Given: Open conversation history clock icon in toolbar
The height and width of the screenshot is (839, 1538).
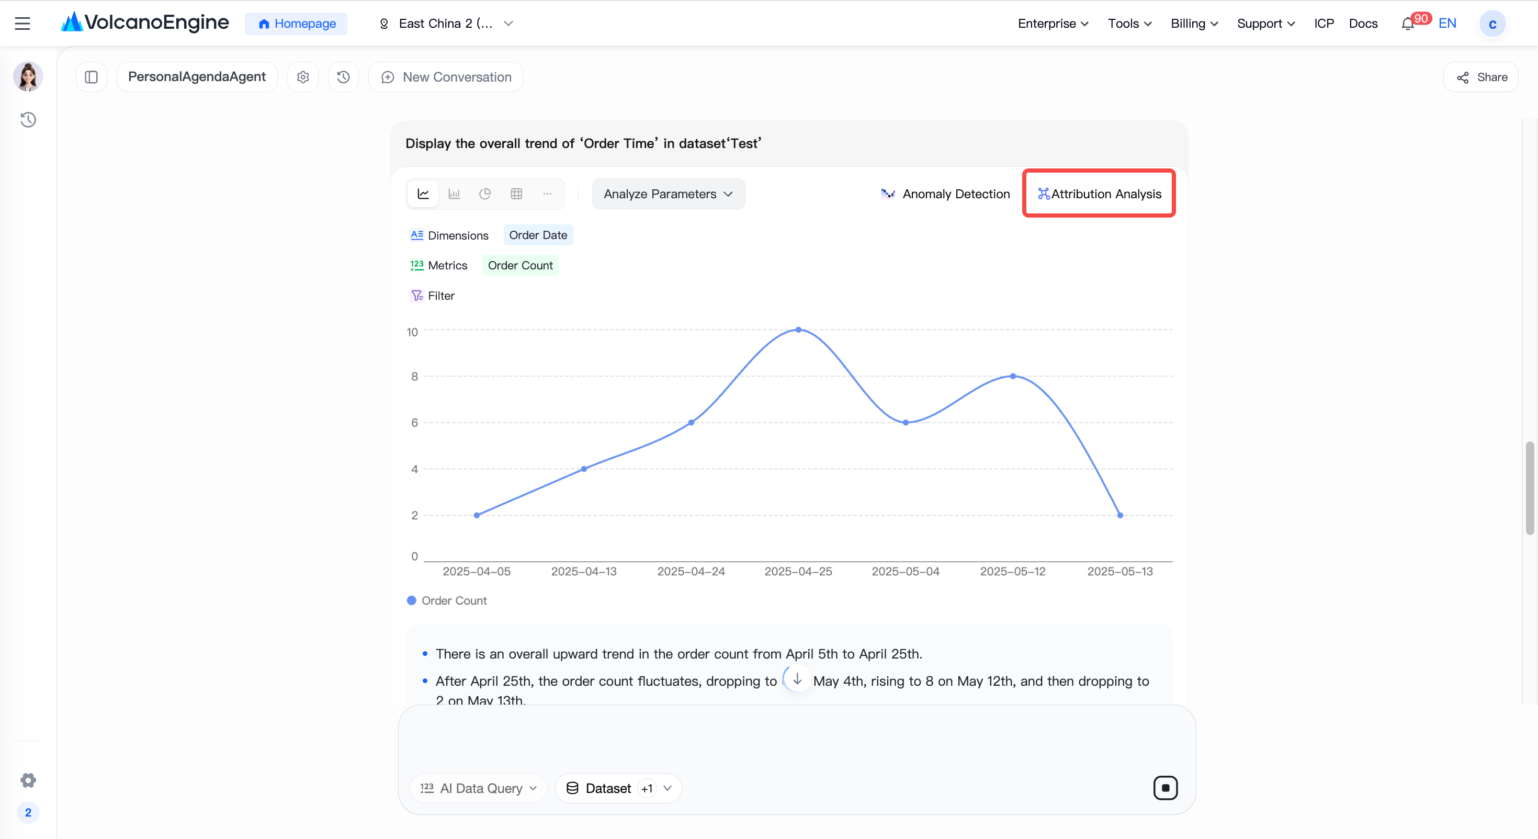Looking at the screenshot, I should (343, 77).
